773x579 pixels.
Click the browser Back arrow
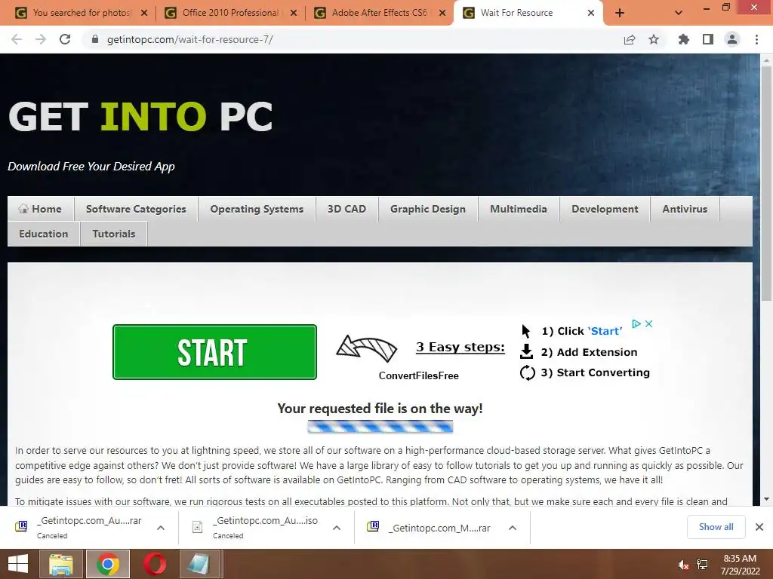coord(17,39)
